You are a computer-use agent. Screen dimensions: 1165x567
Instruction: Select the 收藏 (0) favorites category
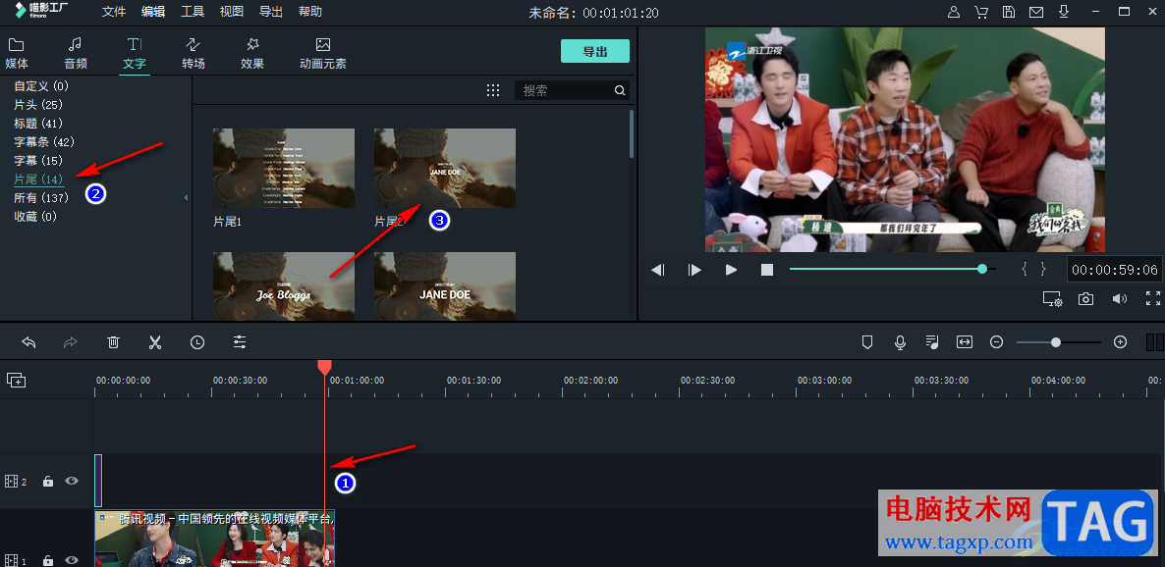[35, 216]
